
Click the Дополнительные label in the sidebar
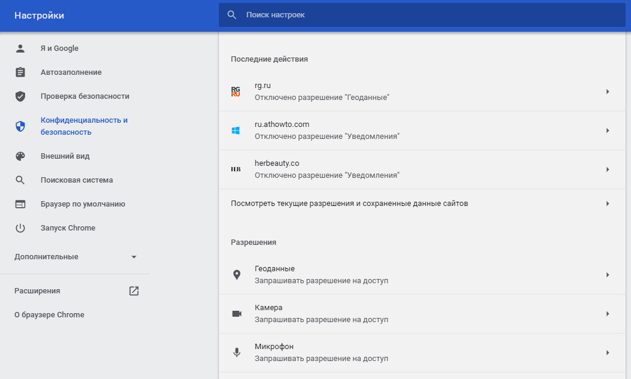[46, 257]
